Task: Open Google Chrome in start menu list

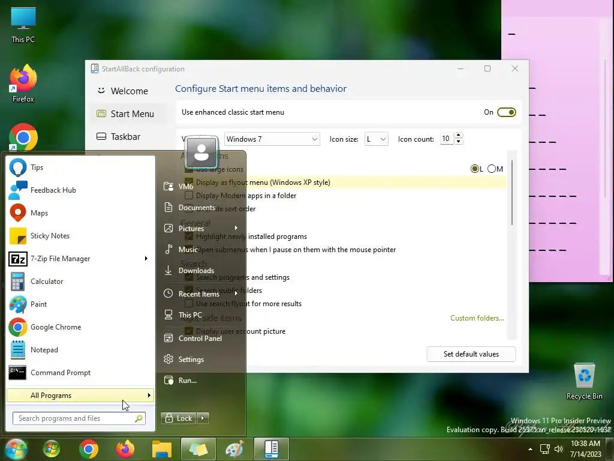Action: [x=80, y=327]
